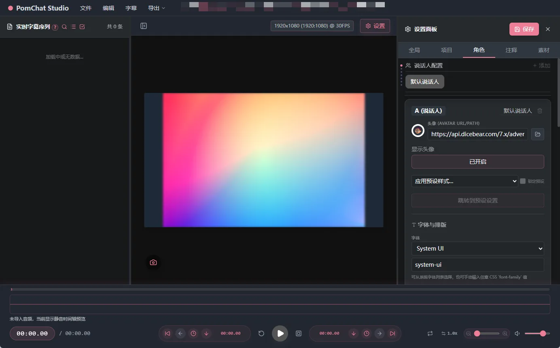Viewport: 560px width, 348px height.
Task: Click the circular restart arrow icon
Action: (x=261, y=333)
